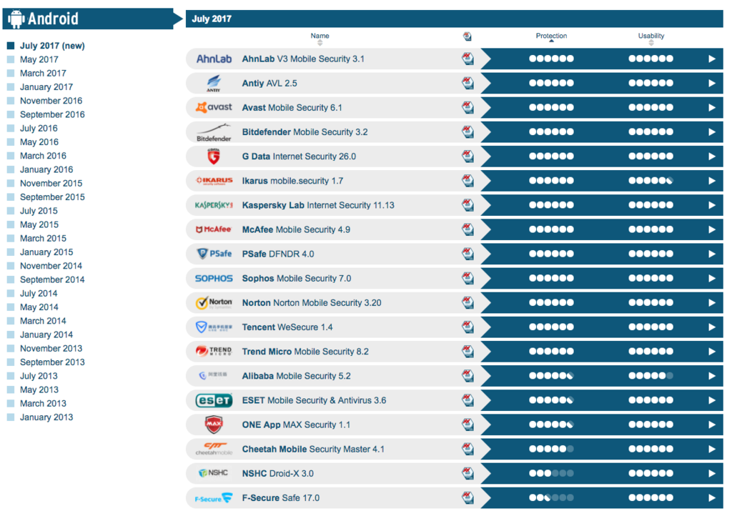Image resolution: width=732 pixels, height=516 pixels.
Task: Select March 2017 report
Action: click(43, 73)
